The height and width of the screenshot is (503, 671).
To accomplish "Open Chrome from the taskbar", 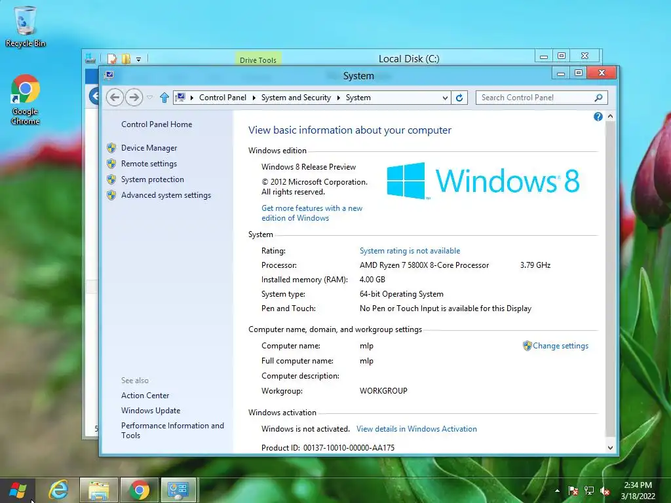I will [139, 490].
